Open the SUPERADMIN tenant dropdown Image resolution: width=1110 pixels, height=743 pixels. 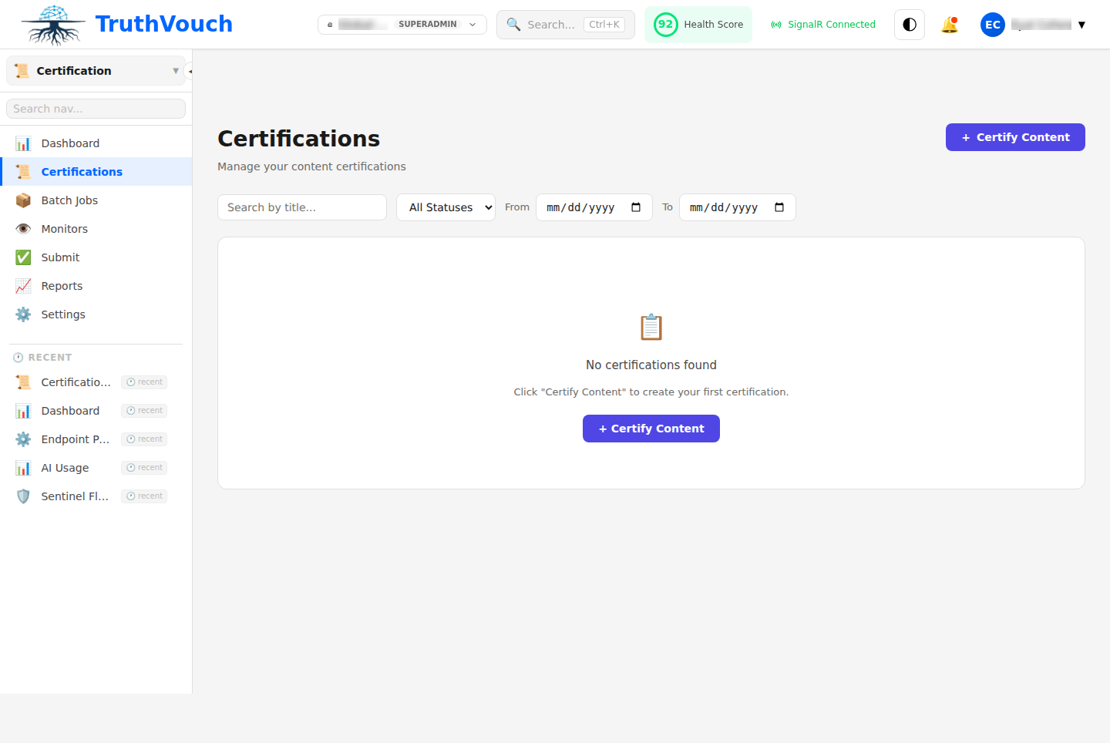[x=402, y=24]
